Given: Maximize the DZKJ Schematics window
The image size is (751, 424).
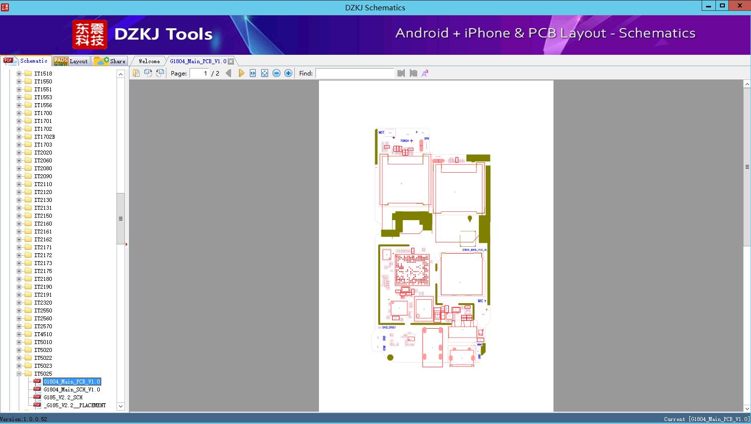Looking at the screenshot, I should [722, 5].
